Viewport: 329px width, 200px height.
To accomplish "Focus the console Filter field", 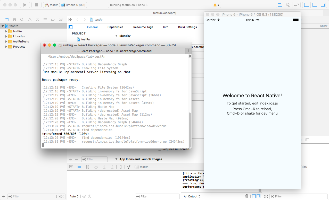I will coord(157,196).
